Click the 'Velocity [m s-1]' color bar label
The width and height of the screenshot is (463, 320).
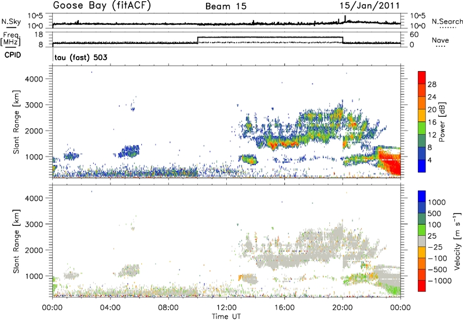pyautogui.click(x=457, y=241)
